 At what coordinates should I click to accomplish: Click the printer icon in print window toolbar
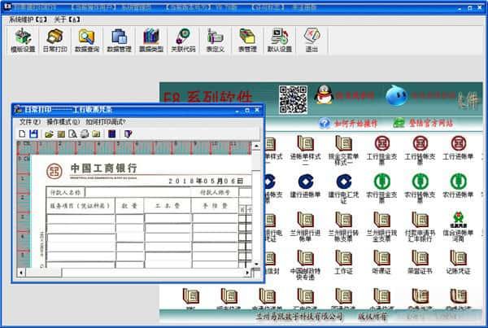pyautogui.click(x=84, y=133)
